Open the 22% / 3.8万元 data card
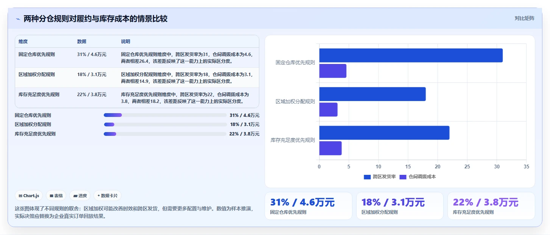 point(491,206)
